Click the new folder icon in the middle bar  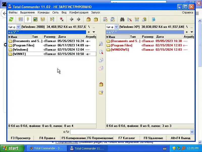coord(101,92)
